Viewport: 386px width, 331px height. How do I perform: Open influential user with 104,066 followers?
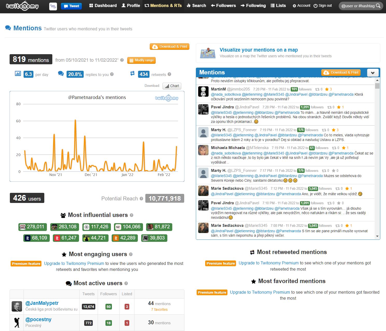[128, 227]
